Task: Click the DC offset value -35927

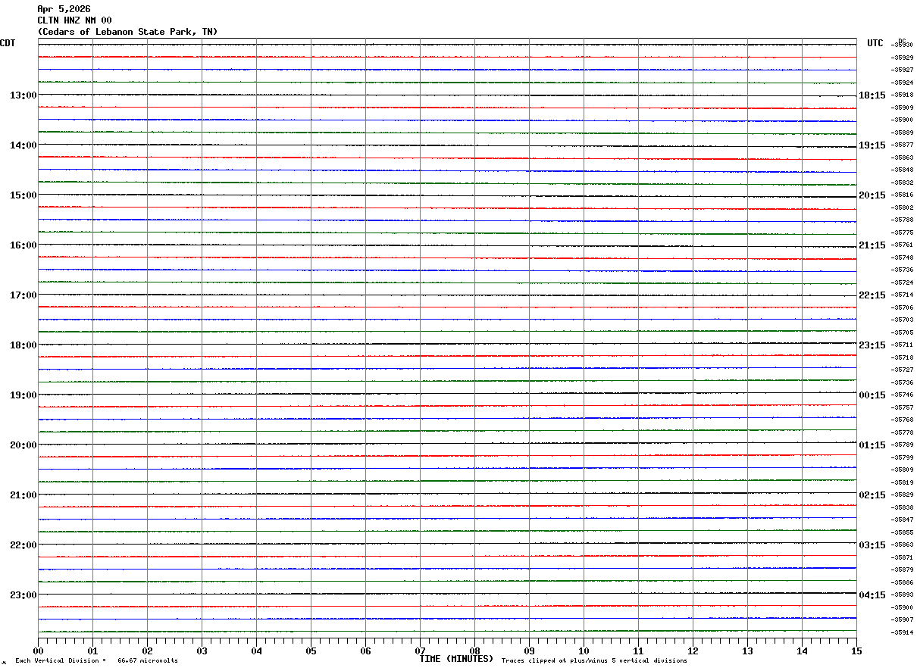Action: click(x=903, y=70)
